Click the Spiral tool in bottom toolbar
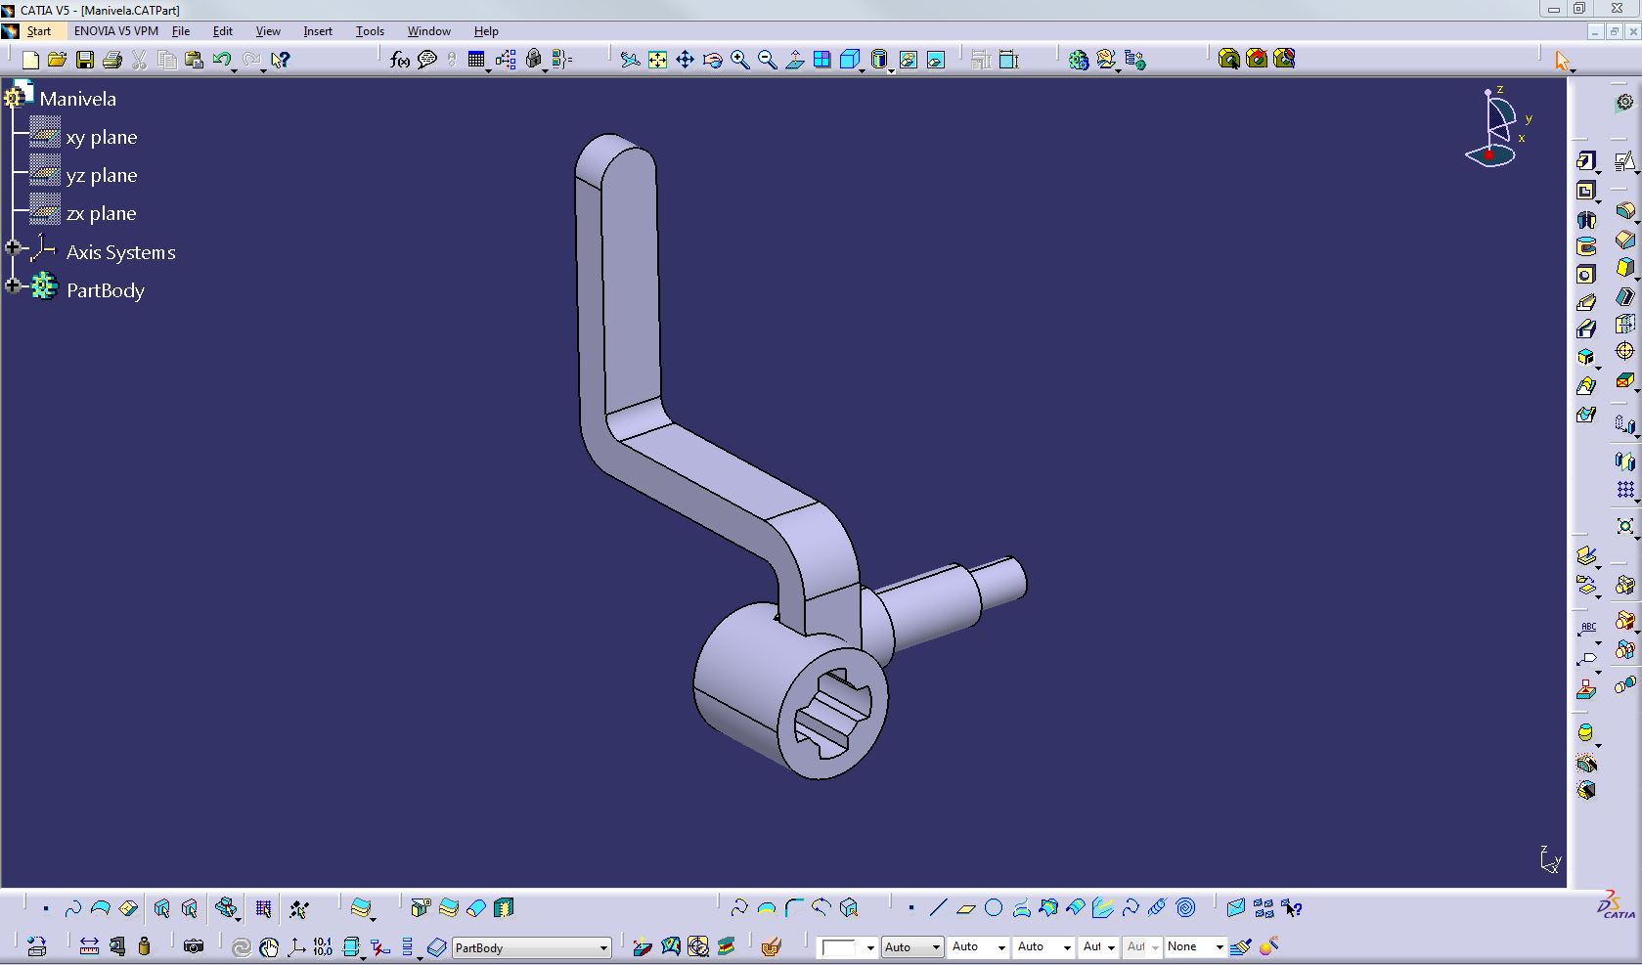Screen dimensions: 1642x965 (1185, 908)
